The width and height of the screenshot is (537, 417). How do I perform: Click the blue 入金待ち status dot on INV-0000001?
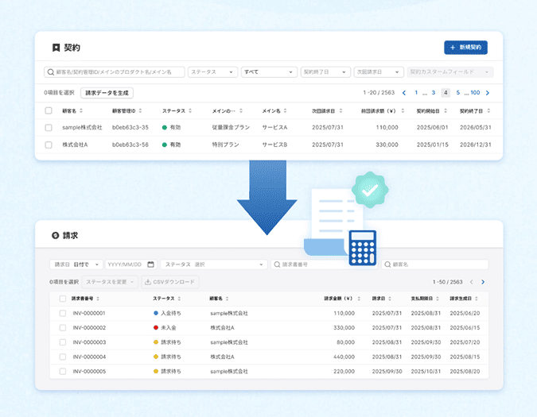pos(156,313)
